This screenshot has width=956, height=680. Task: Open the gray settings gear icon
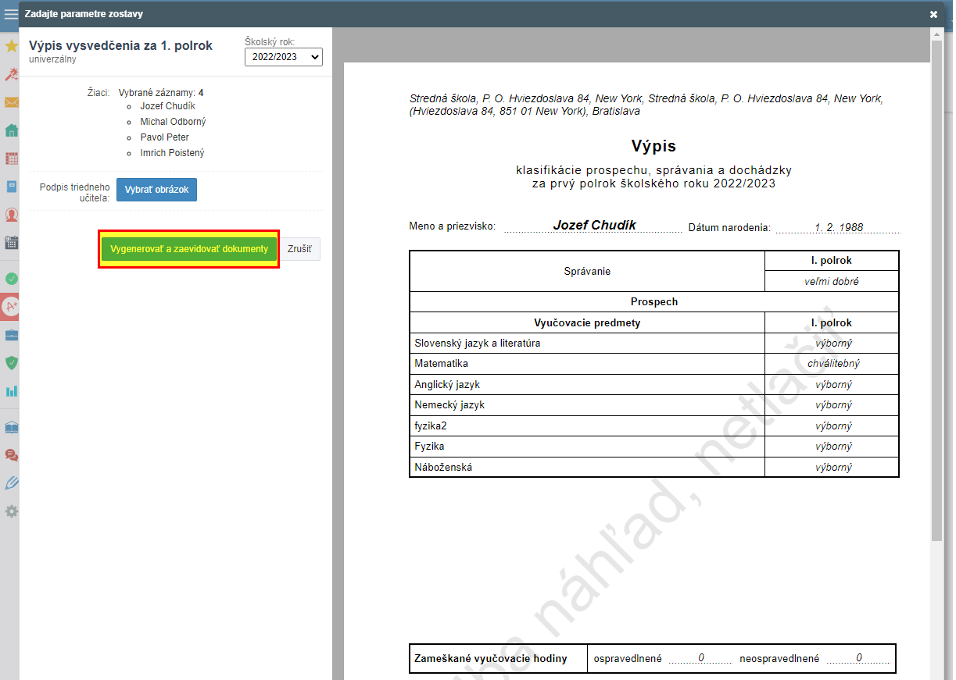point(11,511)
